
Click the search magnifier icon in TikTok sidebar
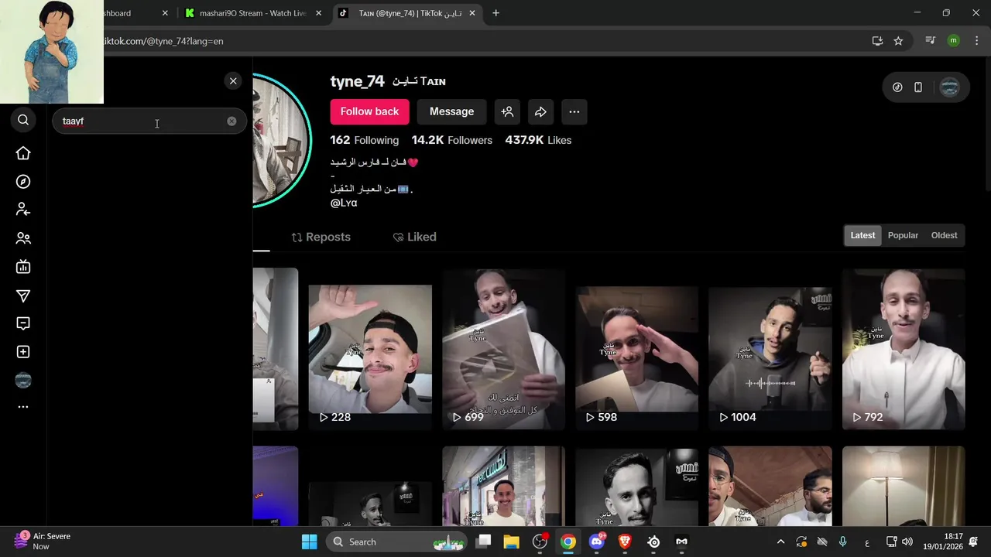pos(23,120)
